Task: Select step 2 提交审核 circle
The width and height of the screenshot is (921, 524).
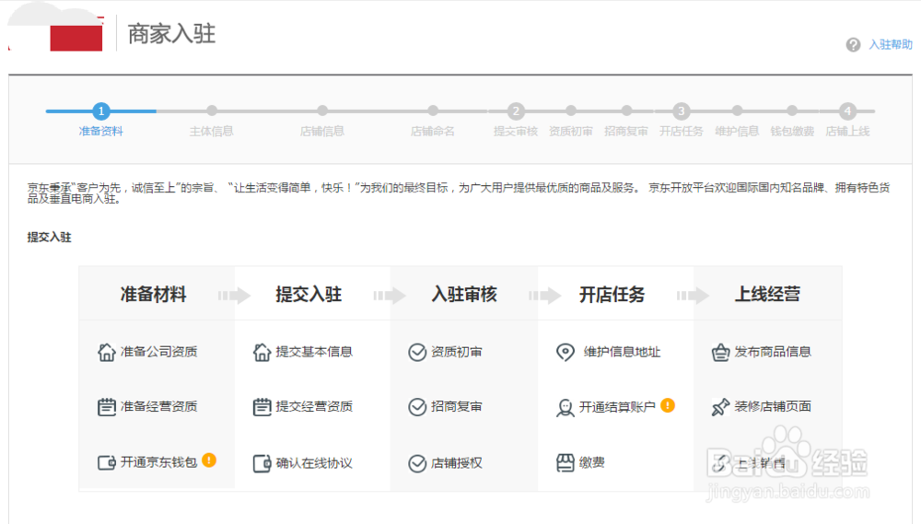Action: coord(516,111)
